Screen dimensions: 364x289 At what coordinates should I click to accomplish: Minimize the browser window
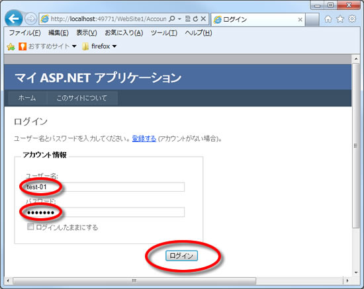pos(317,5)
